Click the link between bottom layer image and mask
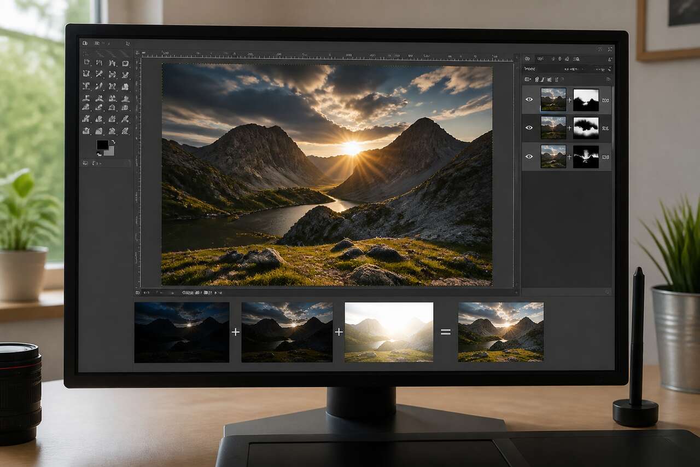The height and width of the screenshot is (467, 700). [570, 157]
